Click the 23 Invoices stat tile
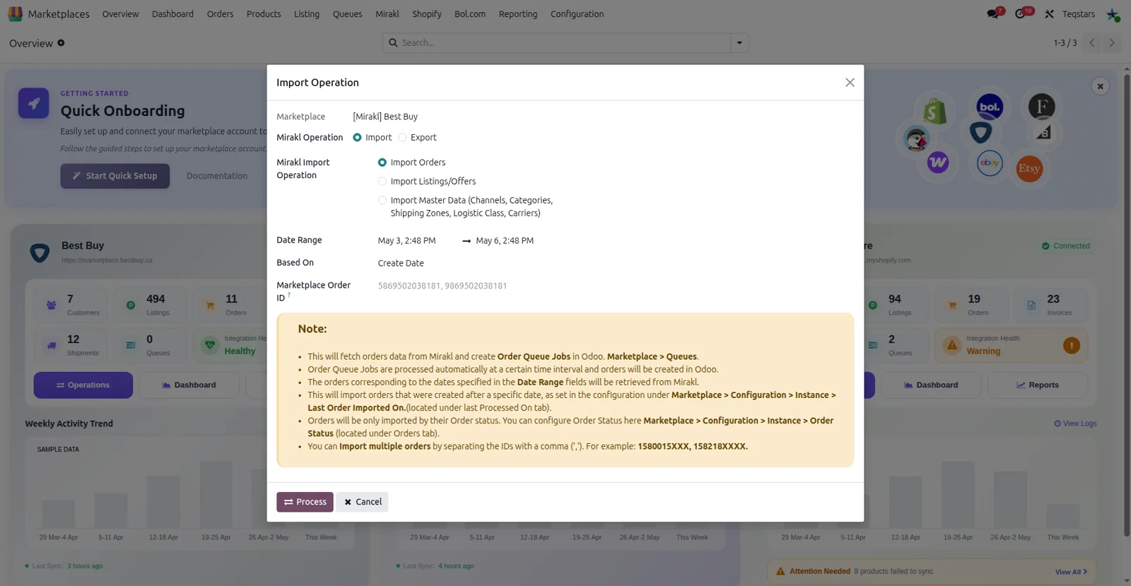 [x=1050, y=305]
